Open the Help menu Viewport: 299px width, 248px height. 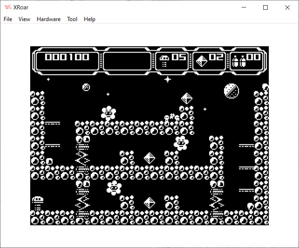[x=89, y=19]
